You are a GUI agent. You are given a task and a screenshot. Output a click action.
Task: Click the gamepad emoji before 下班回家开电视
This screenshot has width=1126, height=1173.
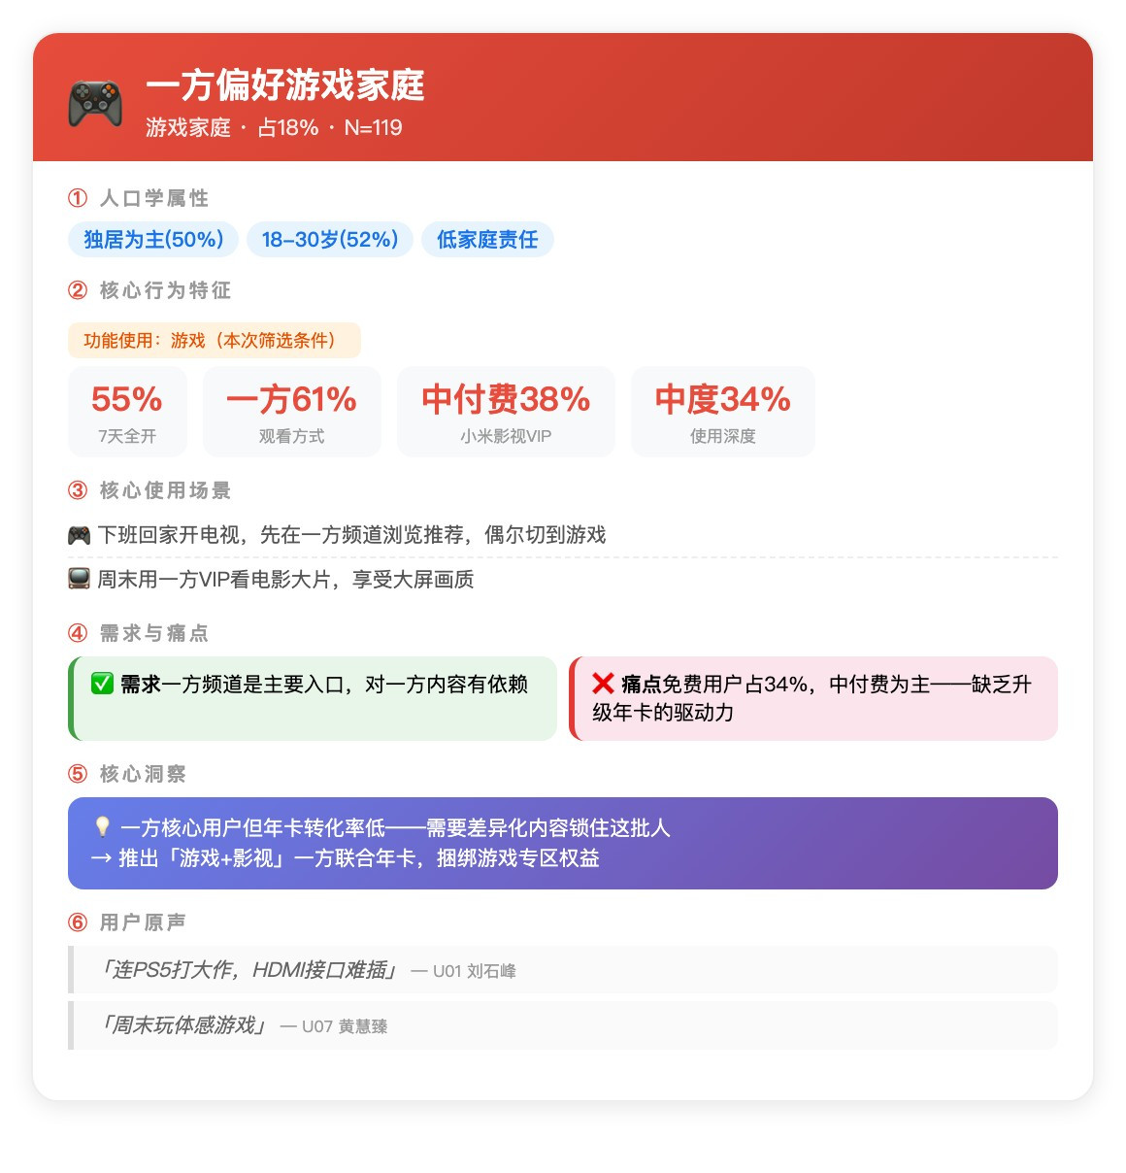coord(80,535)
